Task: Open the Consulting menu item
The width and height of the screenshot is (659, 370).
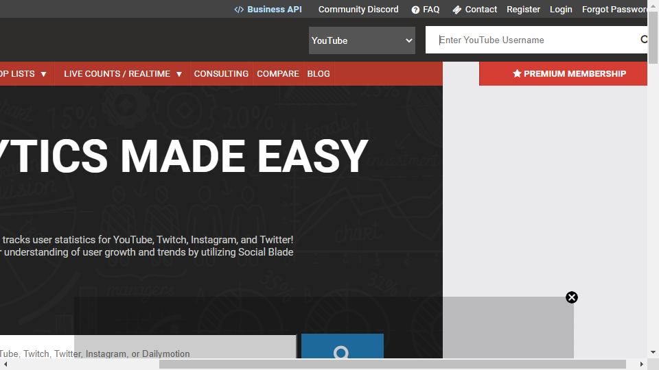Action: [x=221, y=74]
